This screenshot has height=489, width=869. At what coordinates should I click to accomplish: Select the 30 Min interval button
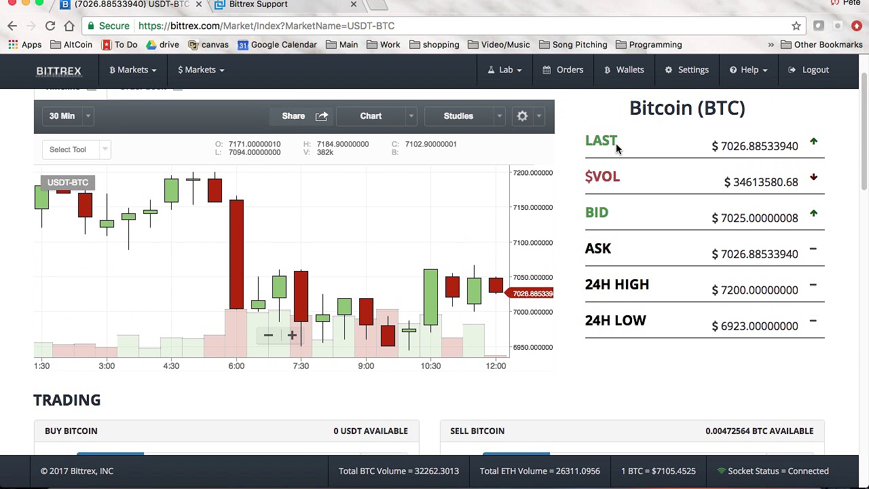click(x=62, y=116)
